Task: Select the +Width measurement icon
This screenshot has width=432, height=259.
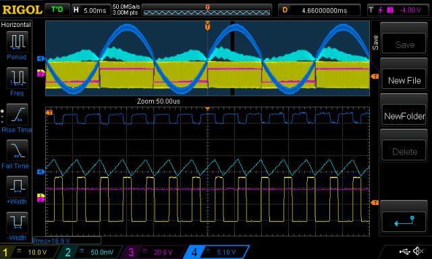Action: pyautogui.click(x=17, y=186)
